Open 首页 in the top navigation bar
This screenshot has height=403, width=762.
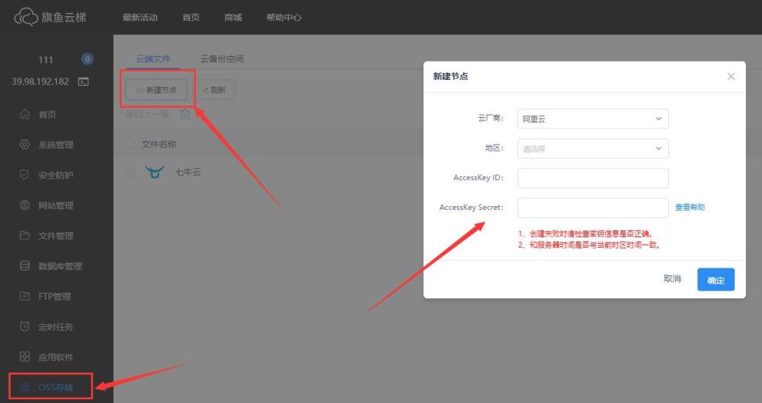point(191,17)
